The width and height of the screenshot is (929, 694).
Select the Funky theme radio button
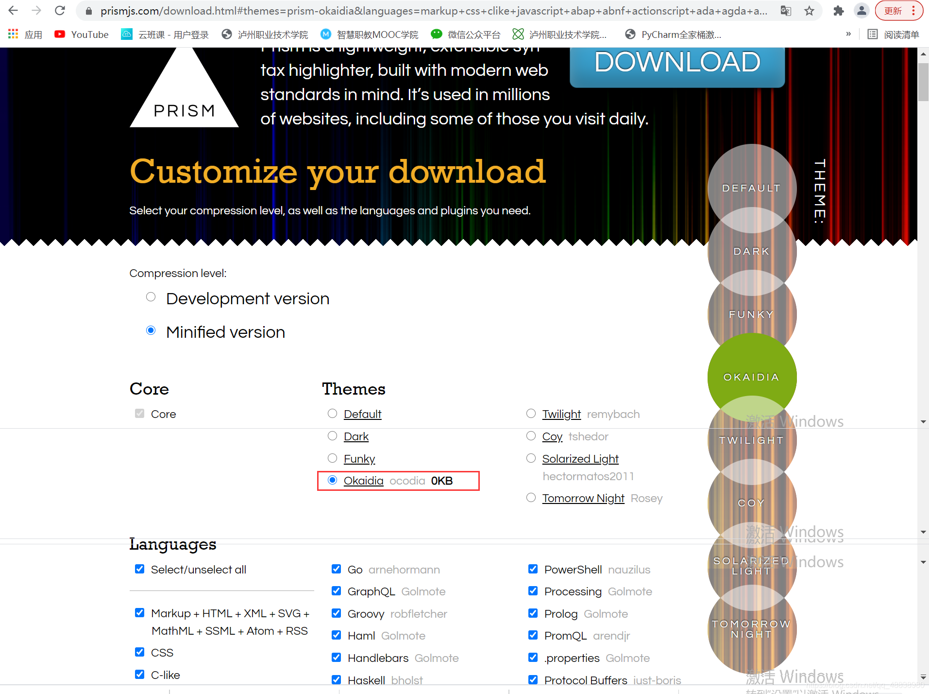pos(332,458)
